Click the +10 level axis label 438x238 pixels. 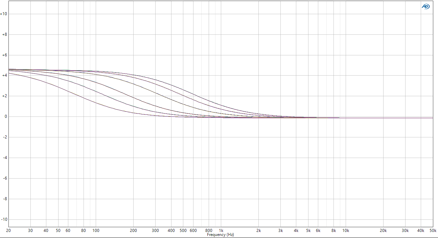click(x=3, y=14)
